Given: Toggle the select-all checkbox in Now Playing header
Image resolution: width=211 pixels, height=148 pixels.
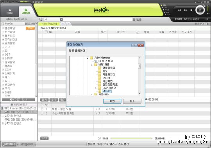Looking at the screenshot, I should [x=46, y=32].
